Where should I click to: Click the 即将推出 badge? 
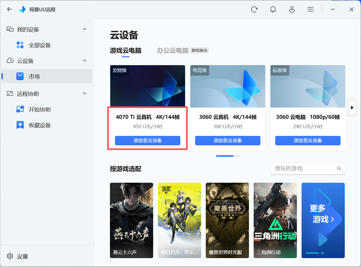199,51
